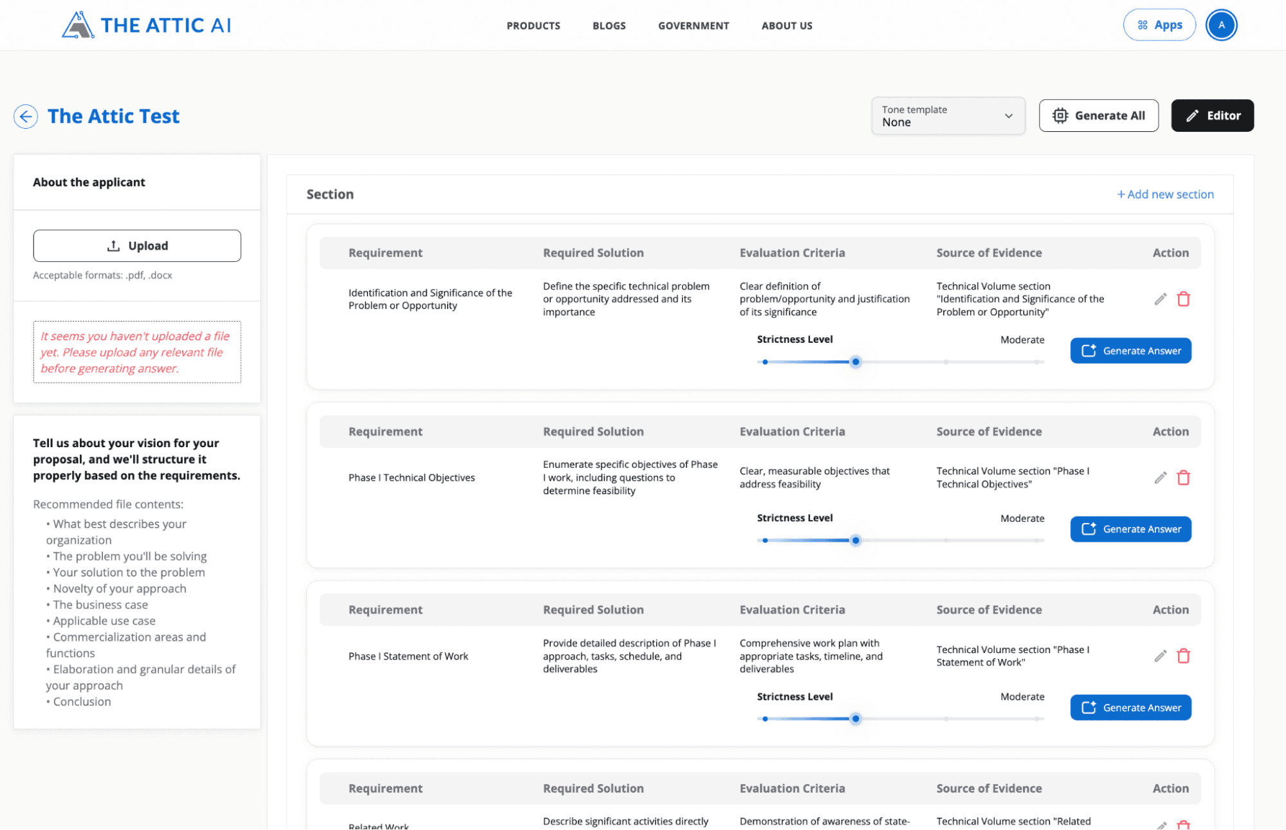
Task: Click the delete trash icon for Phase I Technical Objectives
Action: tap(1183, 477)
